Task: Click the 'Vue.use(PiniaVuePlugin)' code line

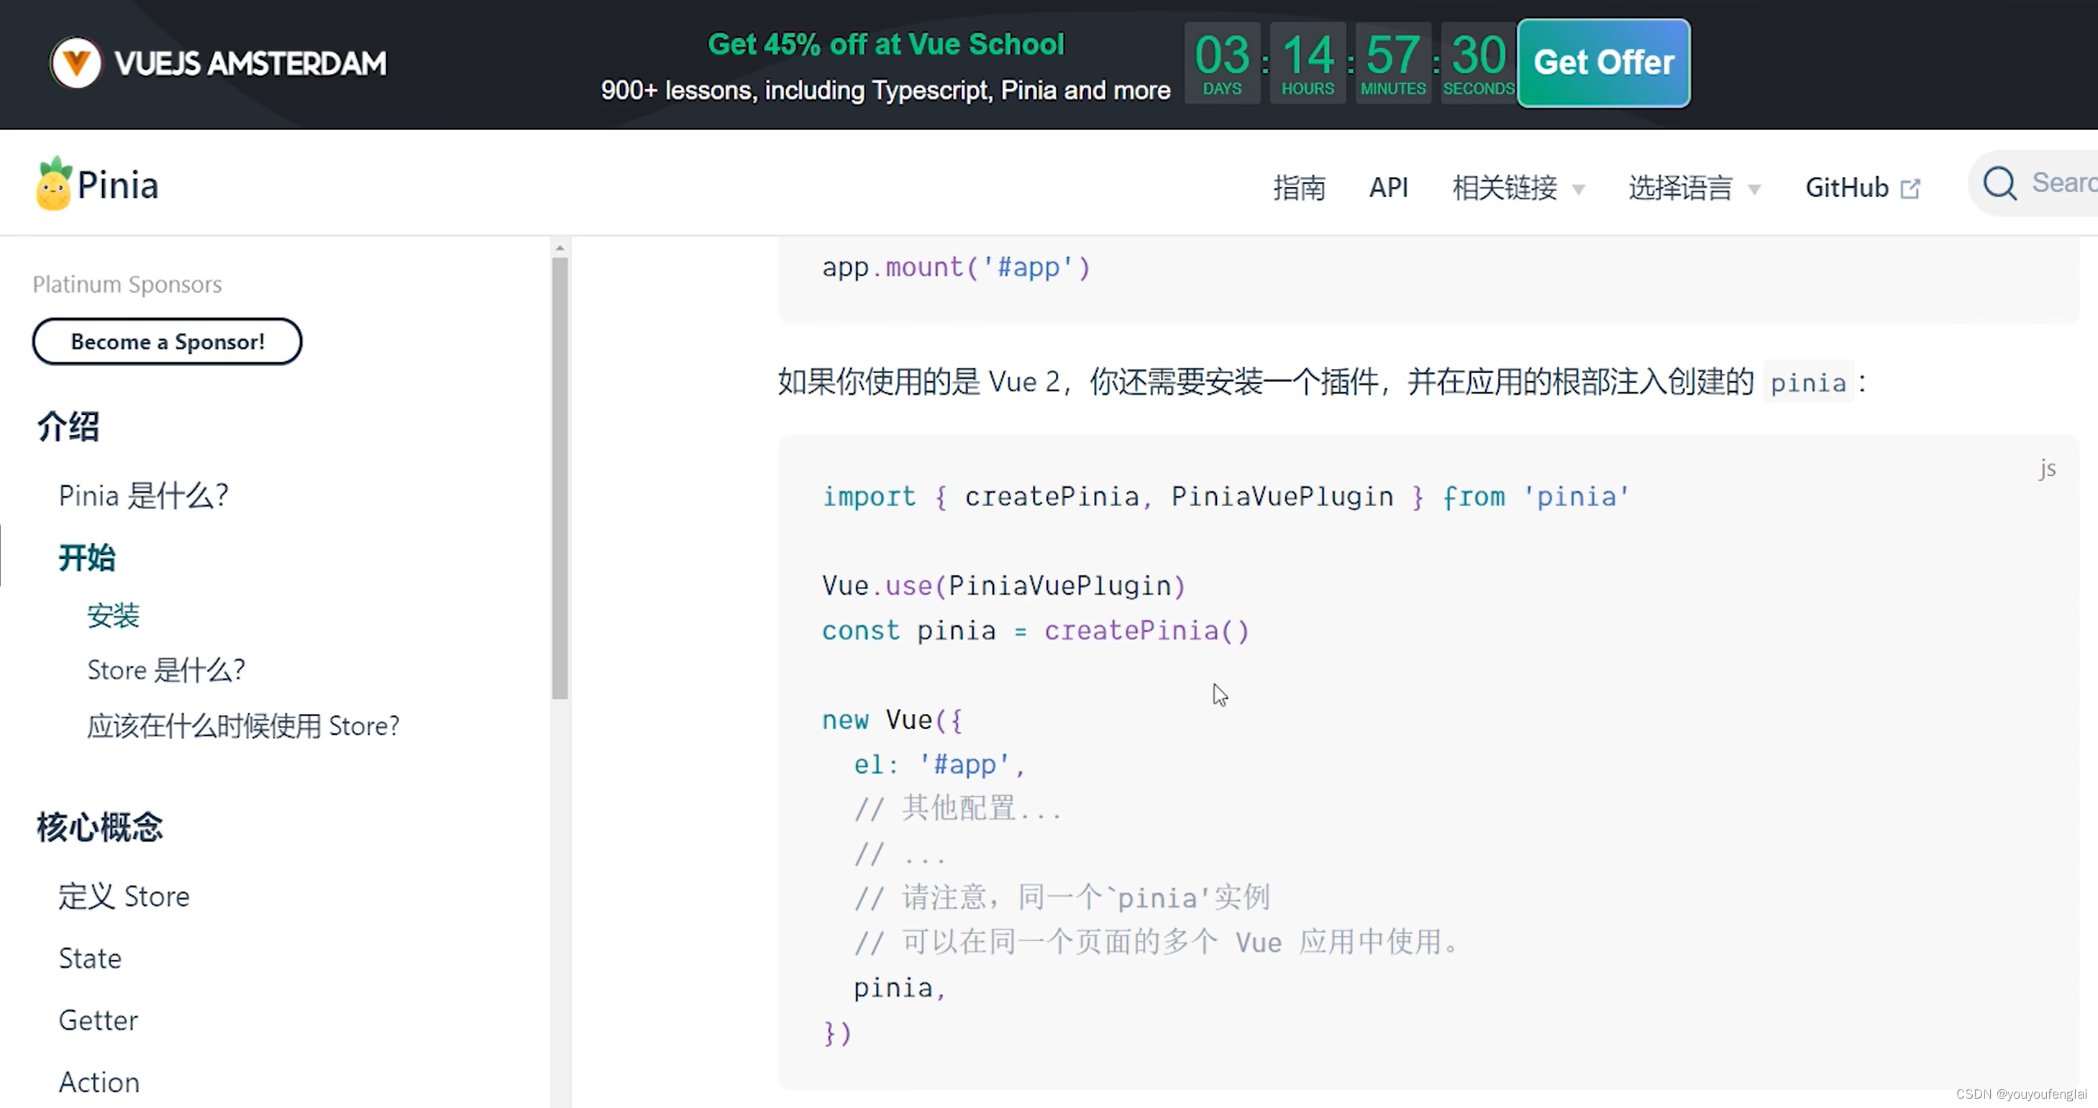Action: click(x=1003, y=585)
